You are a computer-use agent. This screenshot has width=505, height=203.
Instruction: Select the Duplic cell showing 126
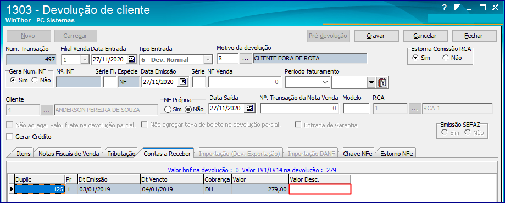pos(40,189)
